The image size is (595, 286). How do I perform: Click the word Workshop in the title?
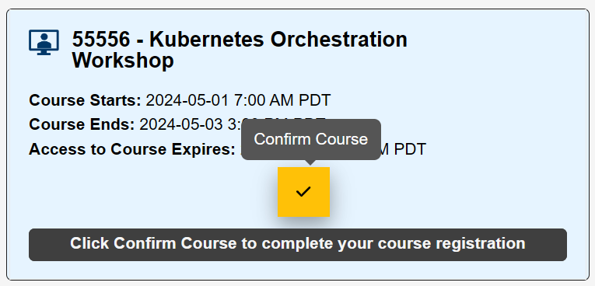123,60
